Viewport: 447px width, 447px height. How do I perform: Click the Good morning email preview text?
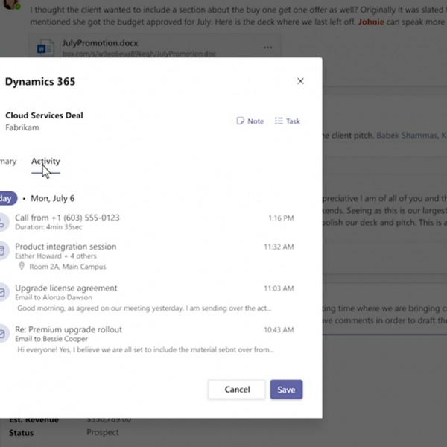pos(145,308)
